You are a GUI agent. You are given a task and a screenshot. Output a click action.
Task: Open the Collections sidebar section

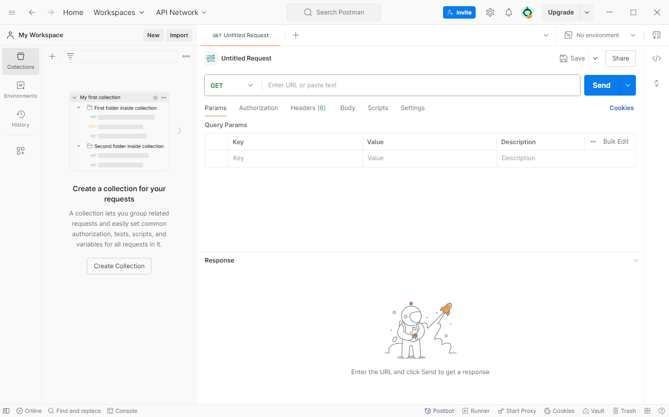coord(21,61)
